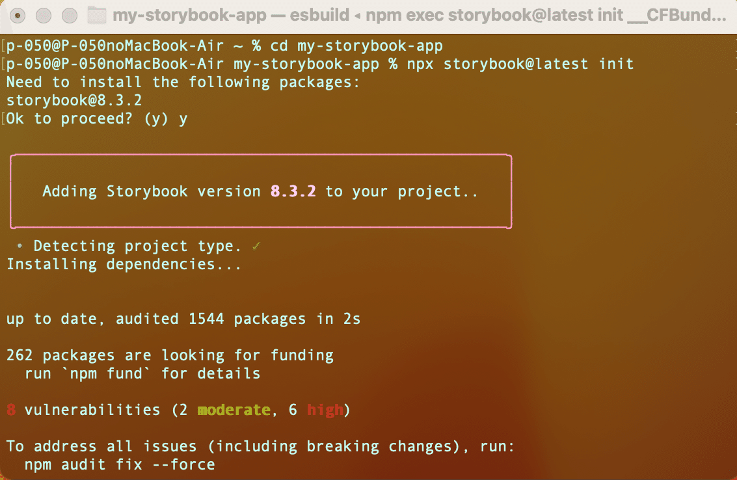This screenshot has height=480, width=737.
Task: Click the yellow word moderate
Action: tap(234, 410)
